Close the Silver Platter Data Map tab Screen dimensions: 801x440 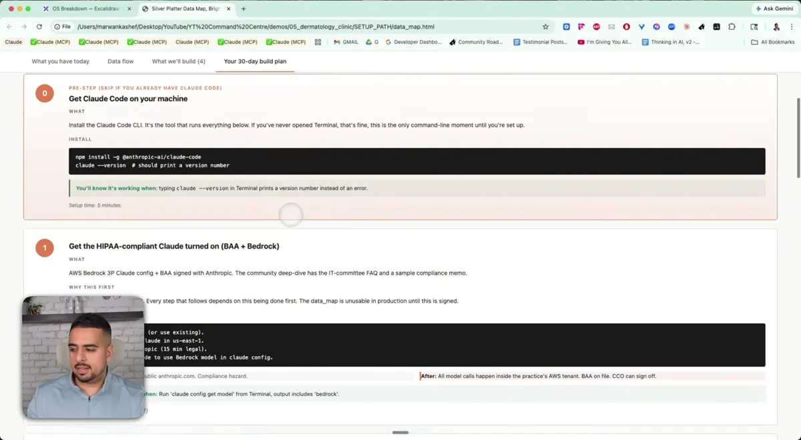pyautogui.click(x=230, y=9)
